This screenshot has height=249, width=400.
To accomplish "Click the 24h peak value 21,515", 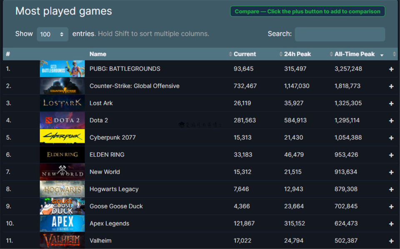I will coord(293,172).
